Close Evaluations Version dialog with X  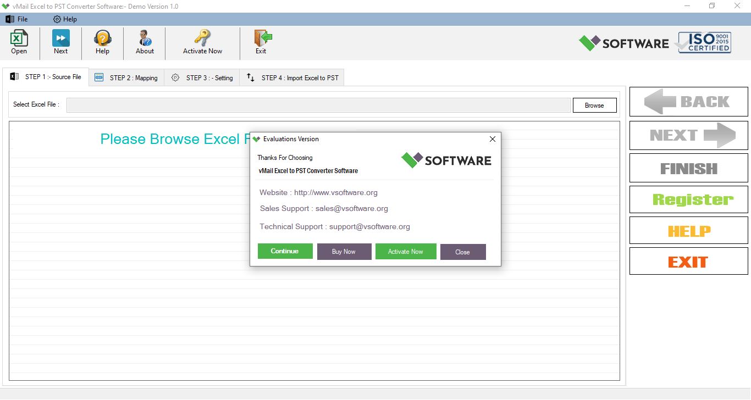[x=493, y=139]
